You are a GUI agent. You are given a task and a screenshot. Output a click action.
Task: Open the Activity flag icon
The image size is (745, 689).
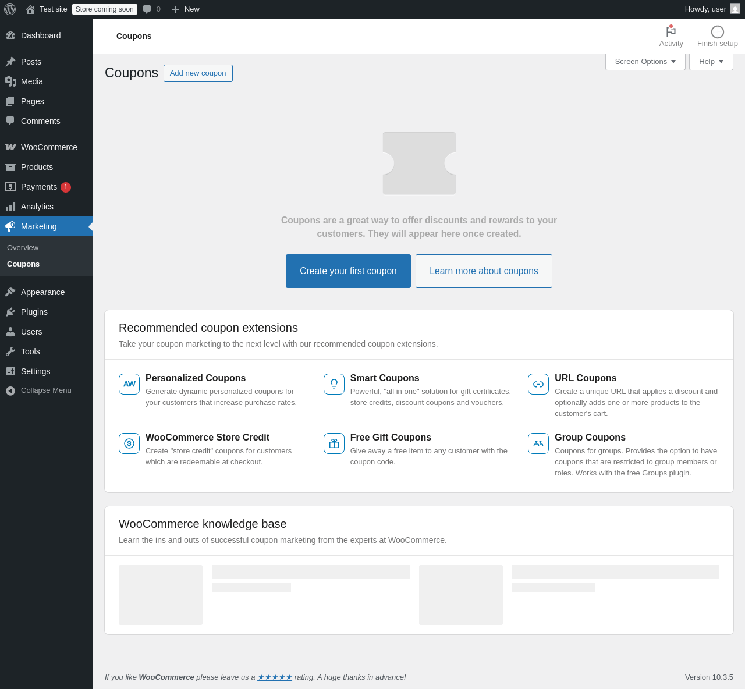click(x=671, y=31)
